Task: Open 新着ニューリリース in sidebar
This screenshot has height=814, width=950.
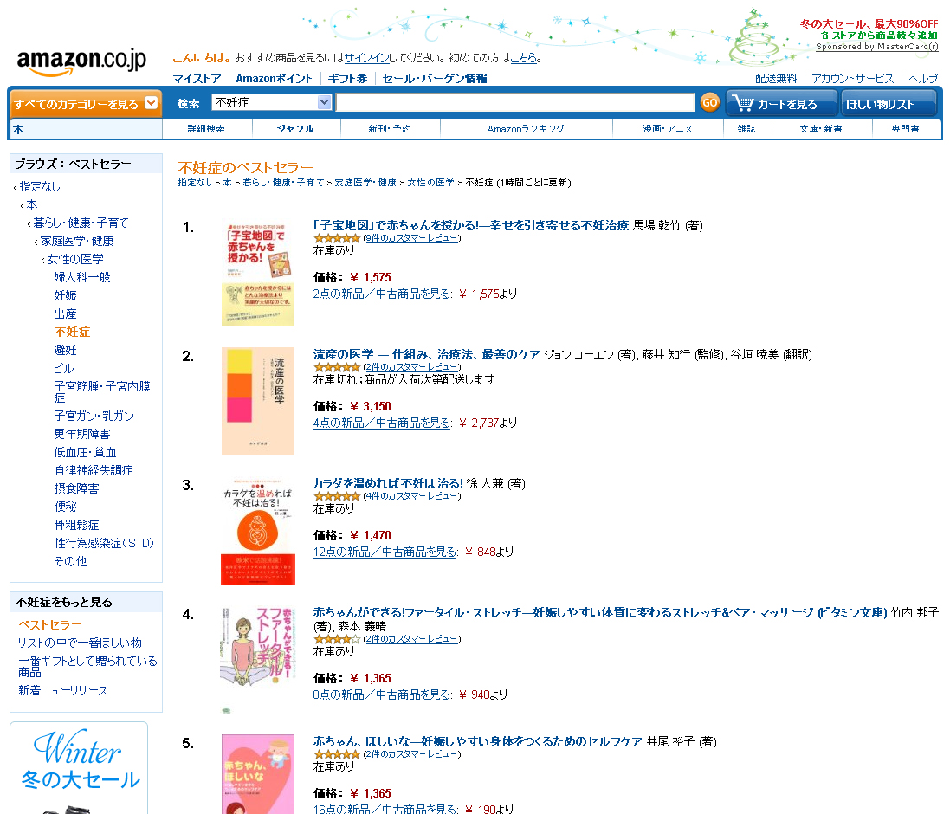Action: [x=63, y=690]
